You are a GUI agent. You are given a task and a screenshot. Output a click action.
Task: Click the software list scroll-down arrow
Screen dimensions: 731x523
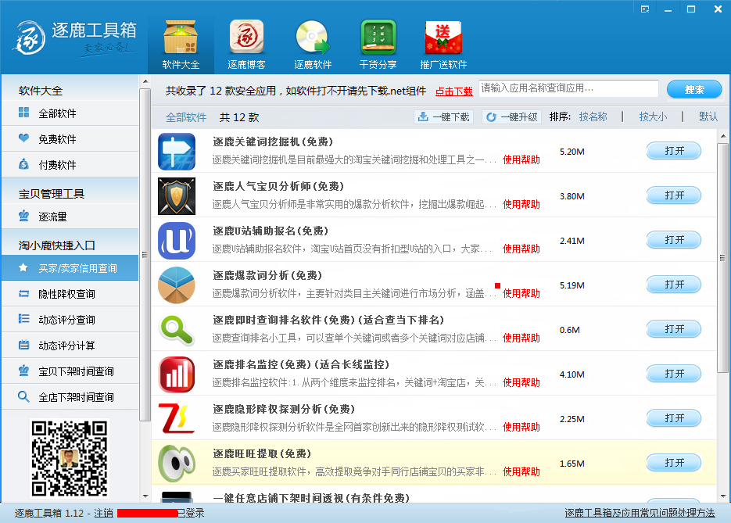[x=722, y=496]
